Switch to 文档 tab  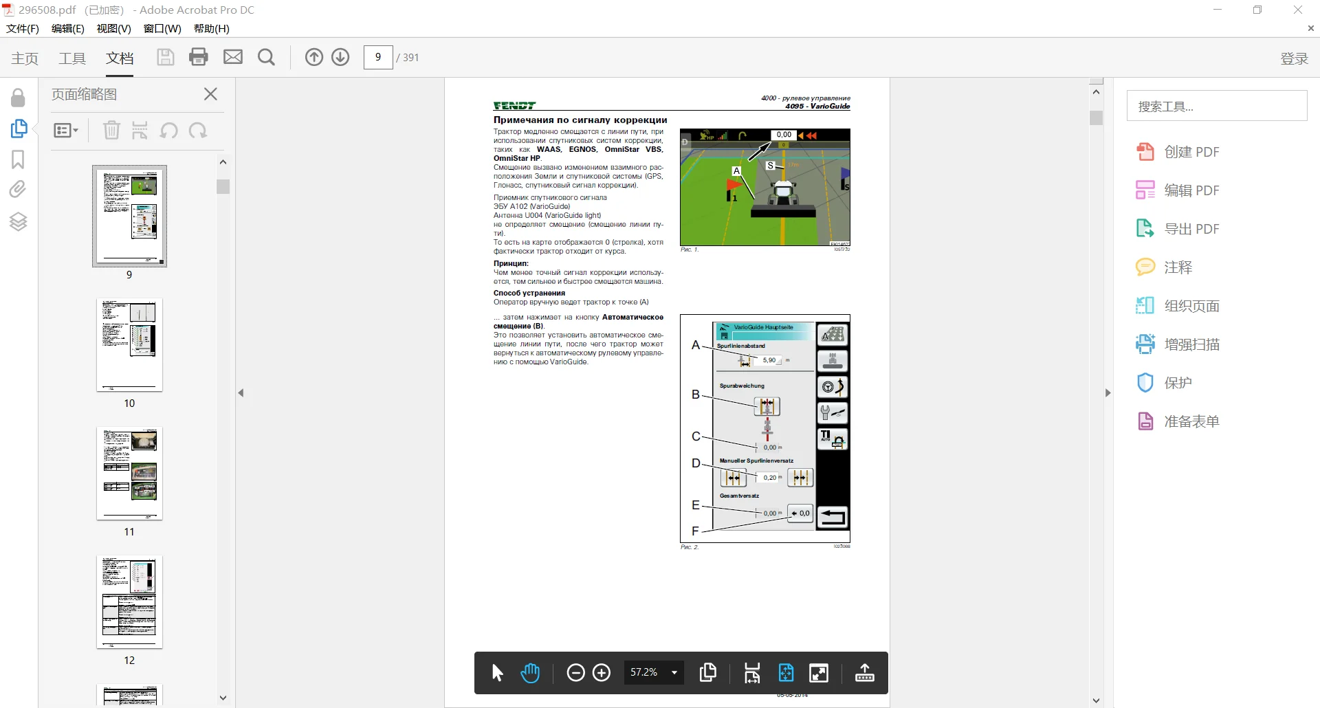[120, 58]
